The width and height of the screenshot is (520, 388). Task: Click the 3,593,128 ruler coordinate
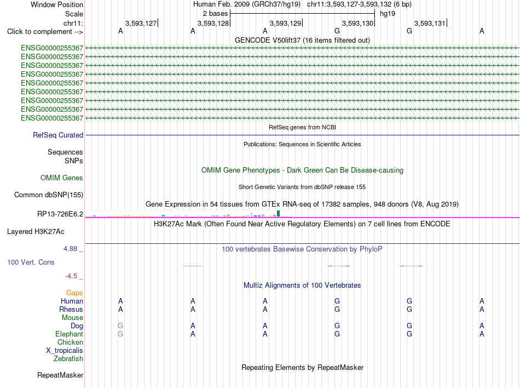pos(213,23)
